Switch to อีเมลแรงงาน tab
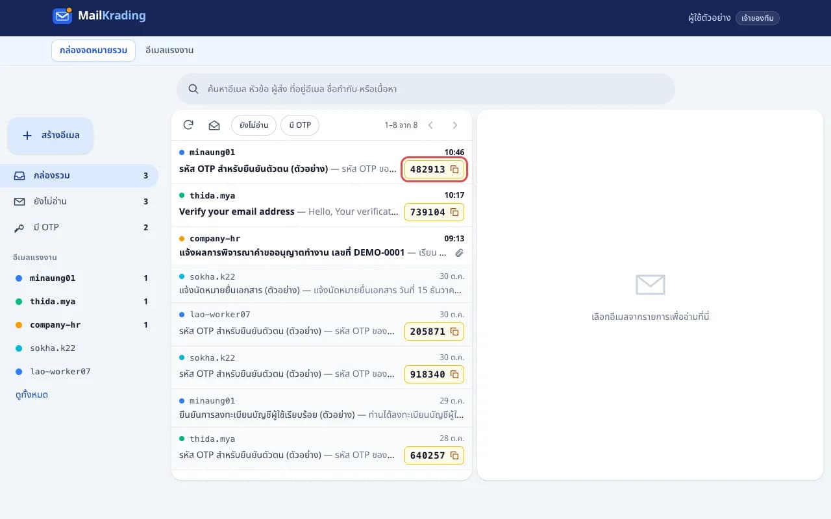Viewport: 831px width, 519px height. coord(169,51)
